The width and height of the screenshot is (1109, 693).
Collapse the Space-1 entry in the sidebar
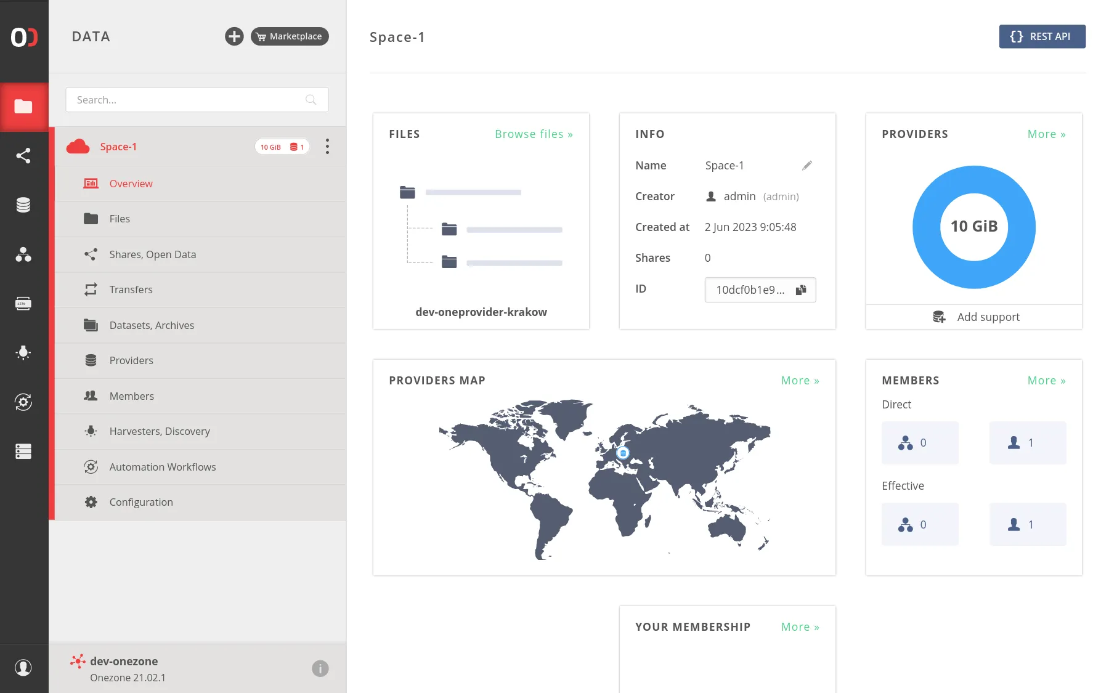118,147
